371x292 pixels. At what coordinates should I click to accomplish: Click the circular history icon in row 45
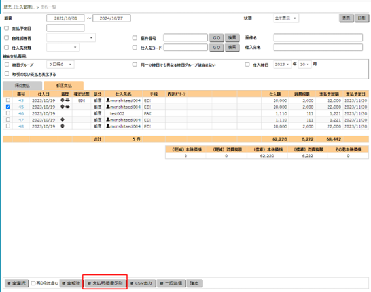pyautogui.click(x=62, y=107)
